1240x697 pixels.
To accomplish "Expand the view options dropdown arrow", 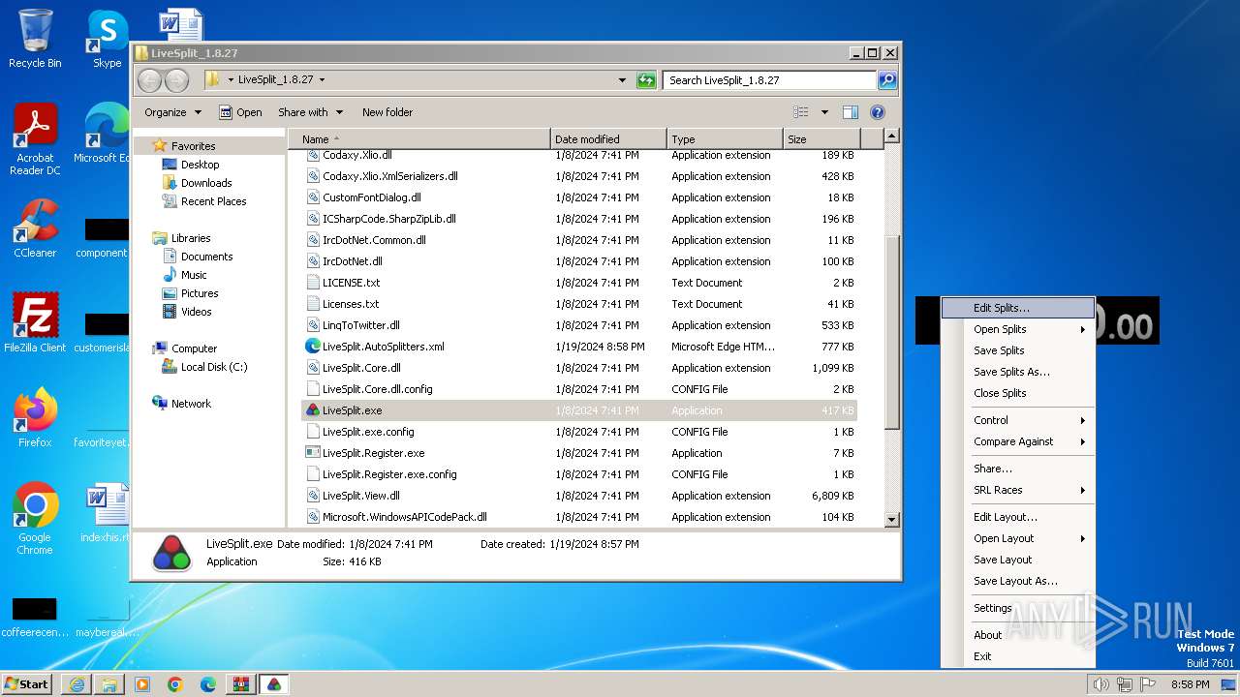I will click(824, 112).
